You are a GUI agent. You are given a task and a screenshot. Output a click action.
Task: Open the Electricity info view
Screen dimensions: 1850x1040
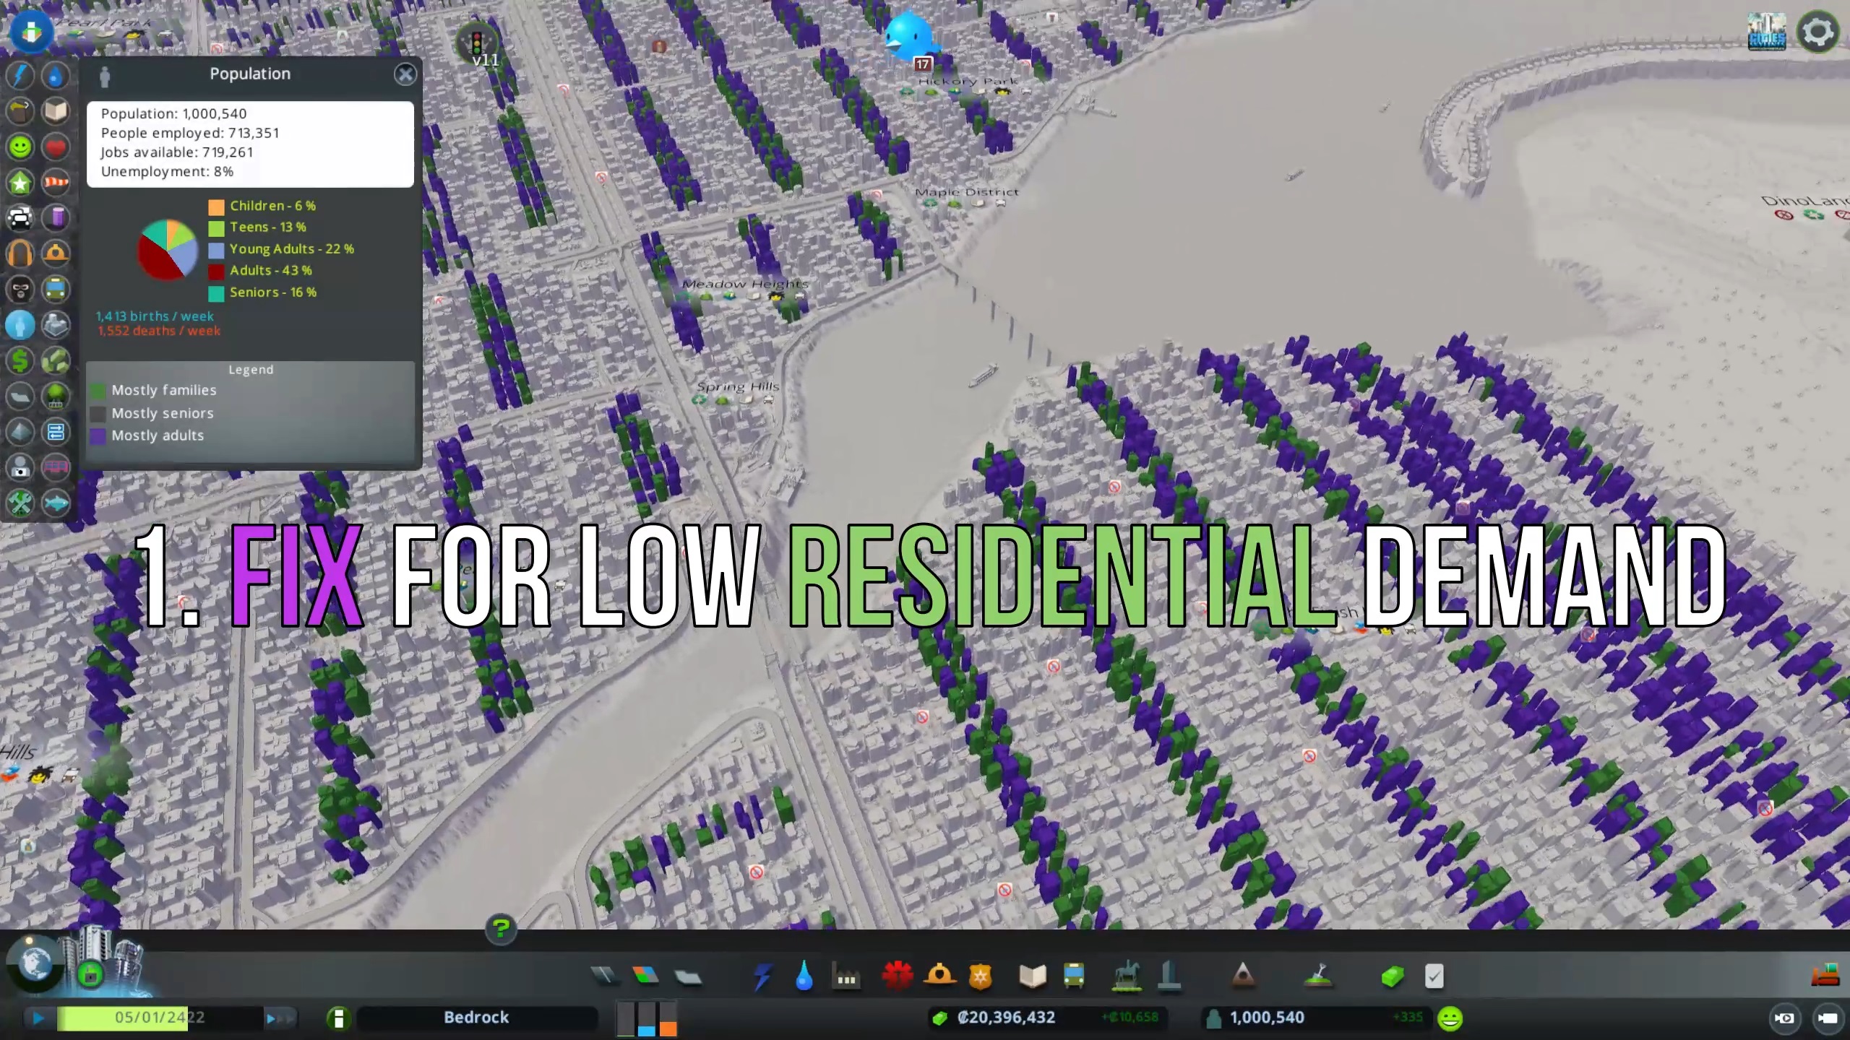(x=20, y=75)
